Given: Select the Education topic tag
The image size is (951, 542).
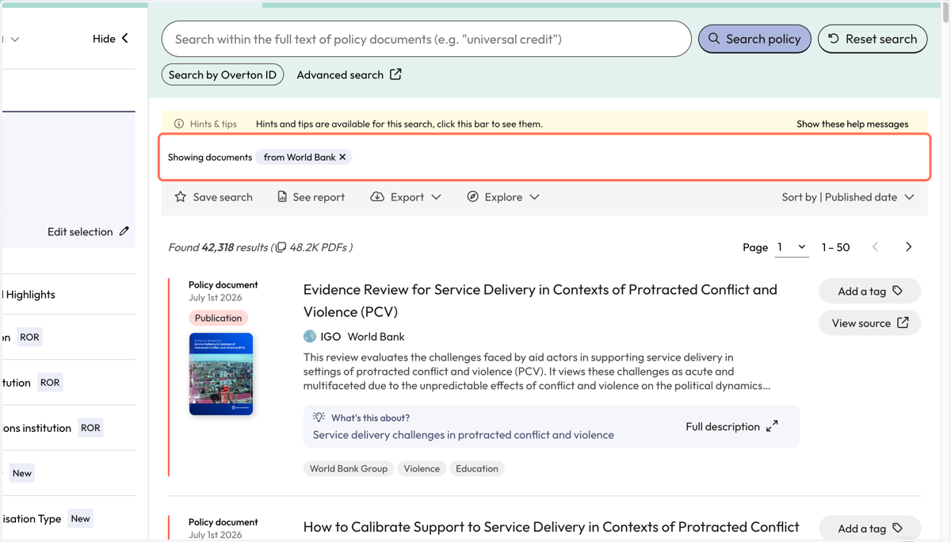Looking at the screenshot, I should coord(477,468).
